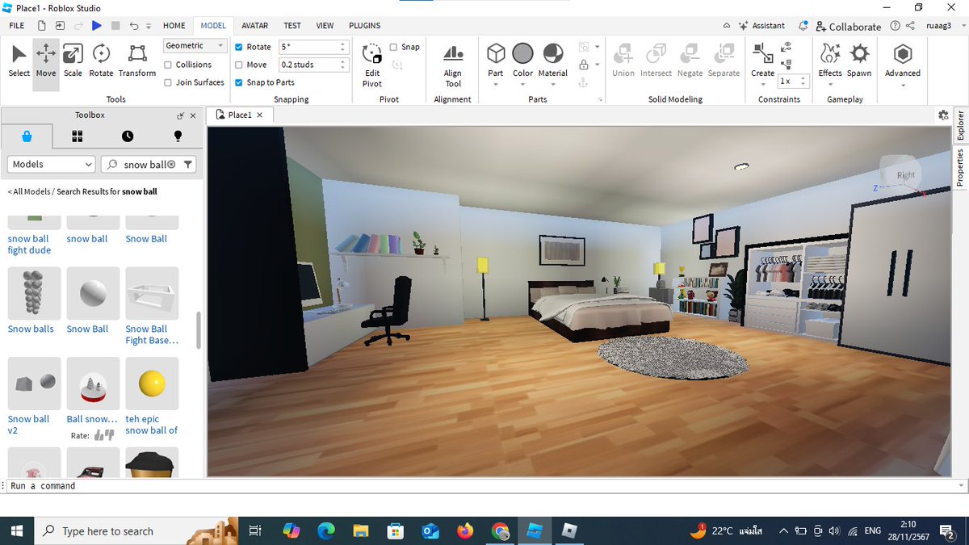Viewport: 969px width, 545px height.
Task: Switch to the TEST ribbon tab
Action: click(292, 26)
